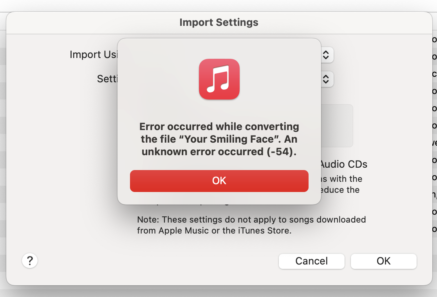
Task: Dismiss the error with the red OK button
Action: (x=219, y=181)
